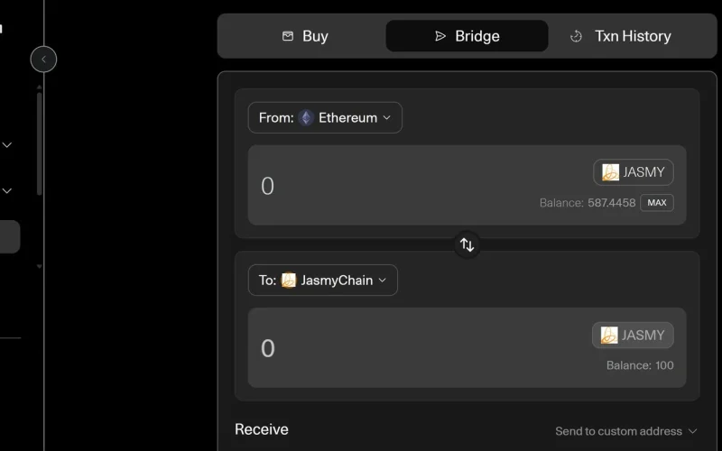Switch to the Buy tab
Screen dimensions: 722x451
305,36
